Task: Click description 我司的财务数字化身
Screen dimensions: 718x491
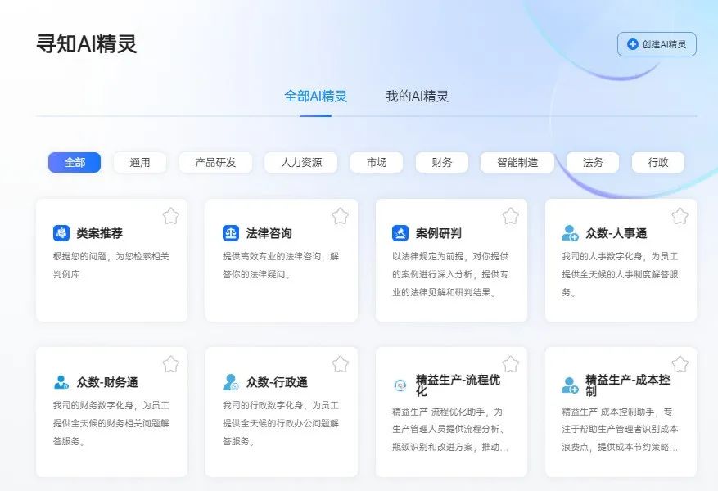Action: (x=111, y=423)
